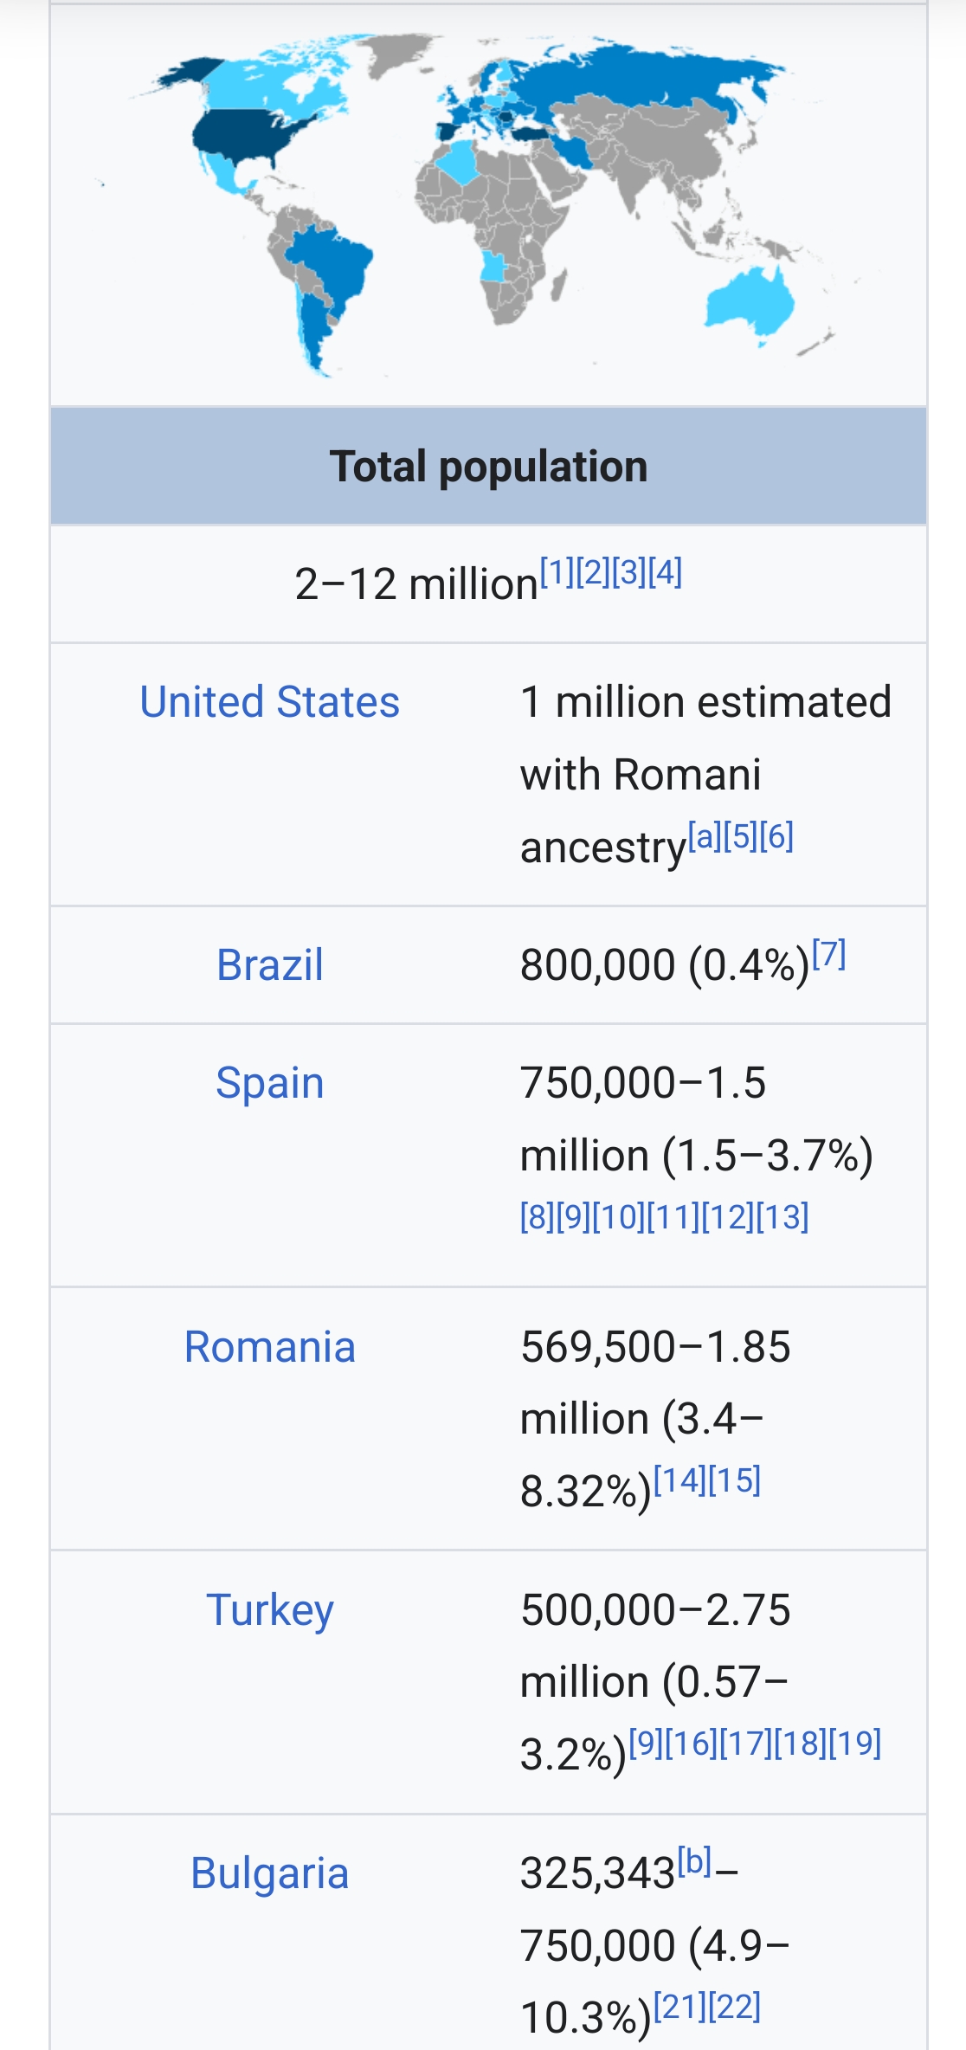Open citation [14] in Romania row

click(x=680, y=1479)
